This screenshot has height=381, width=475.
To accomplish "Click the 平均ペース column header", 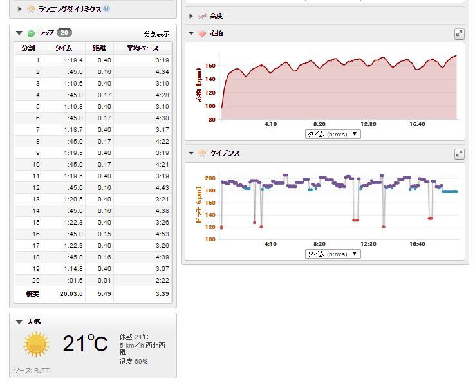I will tap(140, 48).
